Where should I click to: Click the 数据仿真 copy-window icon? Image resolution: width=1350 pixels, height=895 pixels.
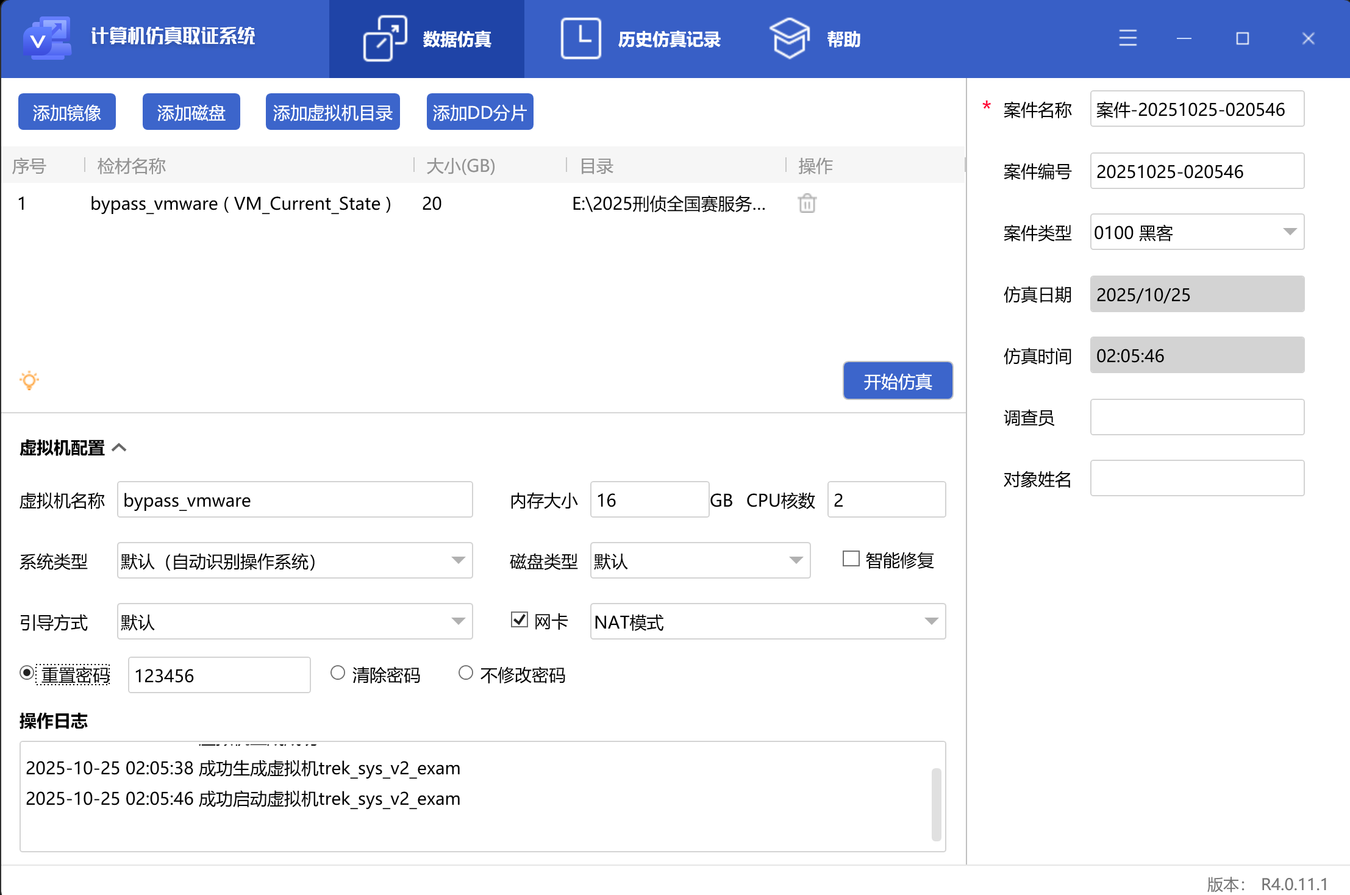385,38
